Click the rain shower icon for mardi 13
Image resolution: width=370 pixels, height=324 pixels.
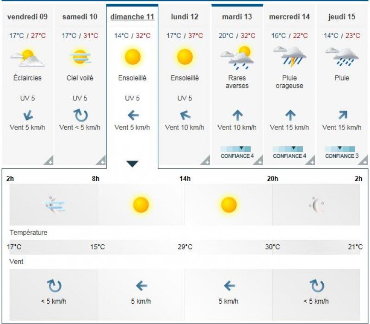pyautogui.click(x=237, y=57)
